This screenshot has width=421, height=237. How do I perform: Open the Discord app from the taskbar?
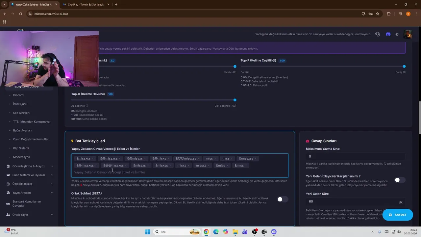(x=274, y=232)
